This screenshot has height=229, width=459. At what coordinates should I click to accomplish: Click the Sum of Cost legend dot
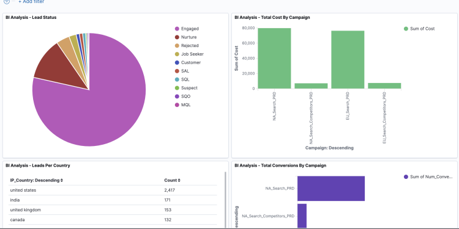406,29
